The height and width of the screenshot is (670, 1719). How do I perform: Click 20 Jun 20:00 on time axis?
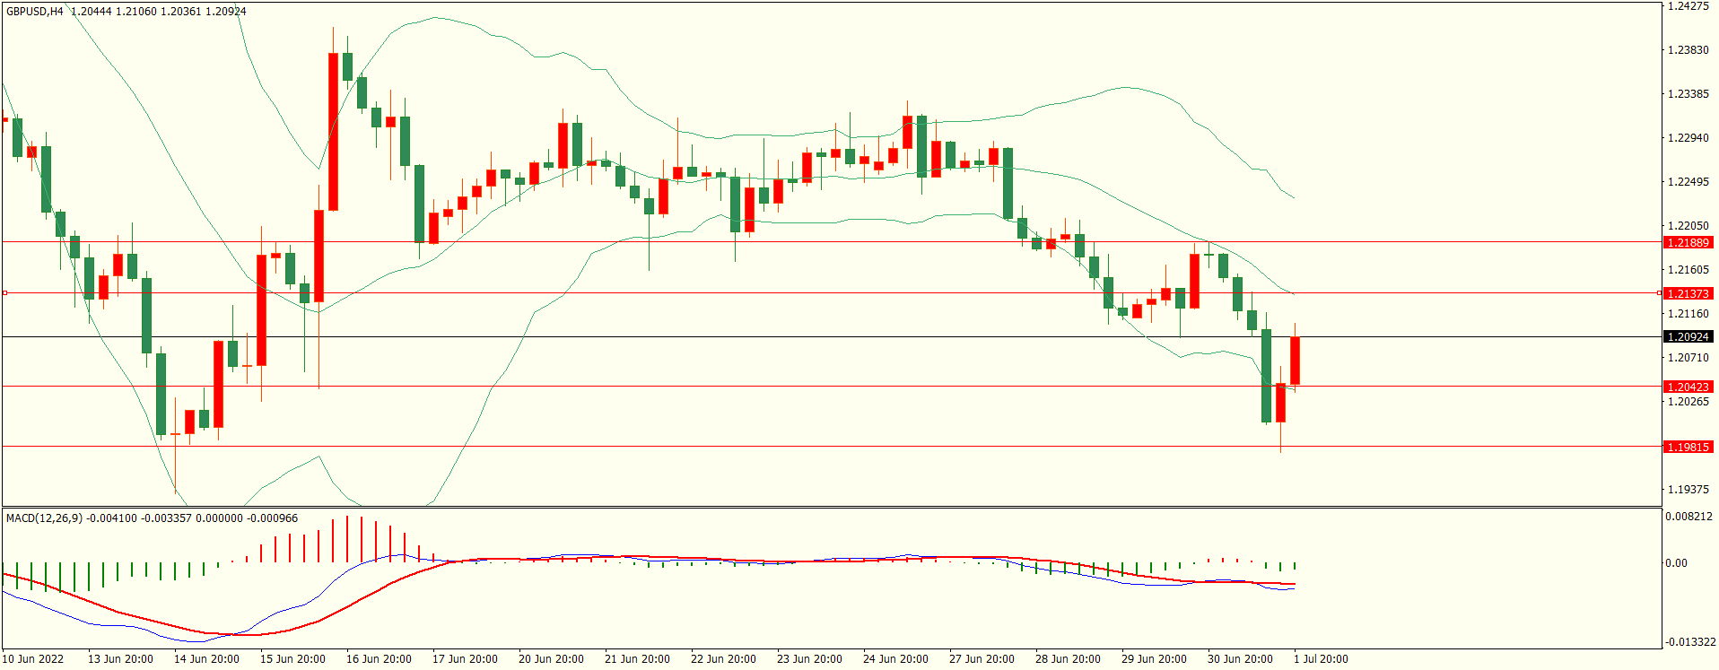(551, 659)
